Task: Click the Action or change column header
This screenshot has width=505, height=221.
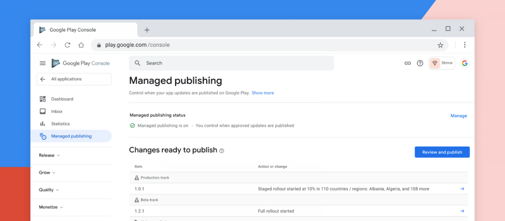Action: (272, 167)
